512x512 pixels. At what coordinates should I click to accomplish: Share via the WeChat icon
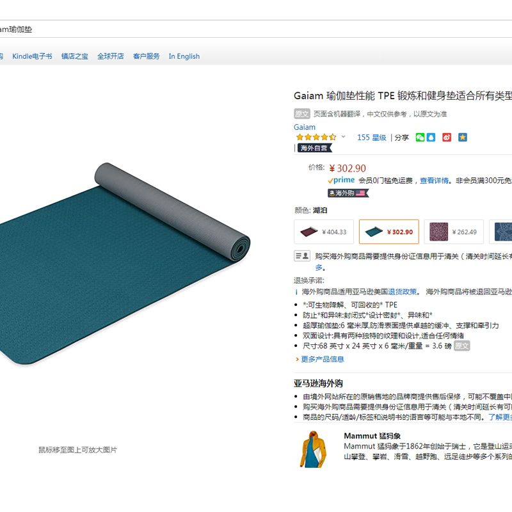pos(420,138)
